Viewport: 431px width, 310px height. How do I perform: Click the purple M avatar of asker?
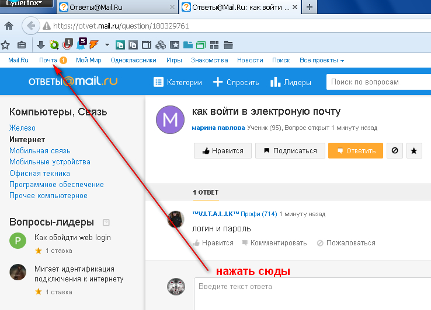coord(170,119)
